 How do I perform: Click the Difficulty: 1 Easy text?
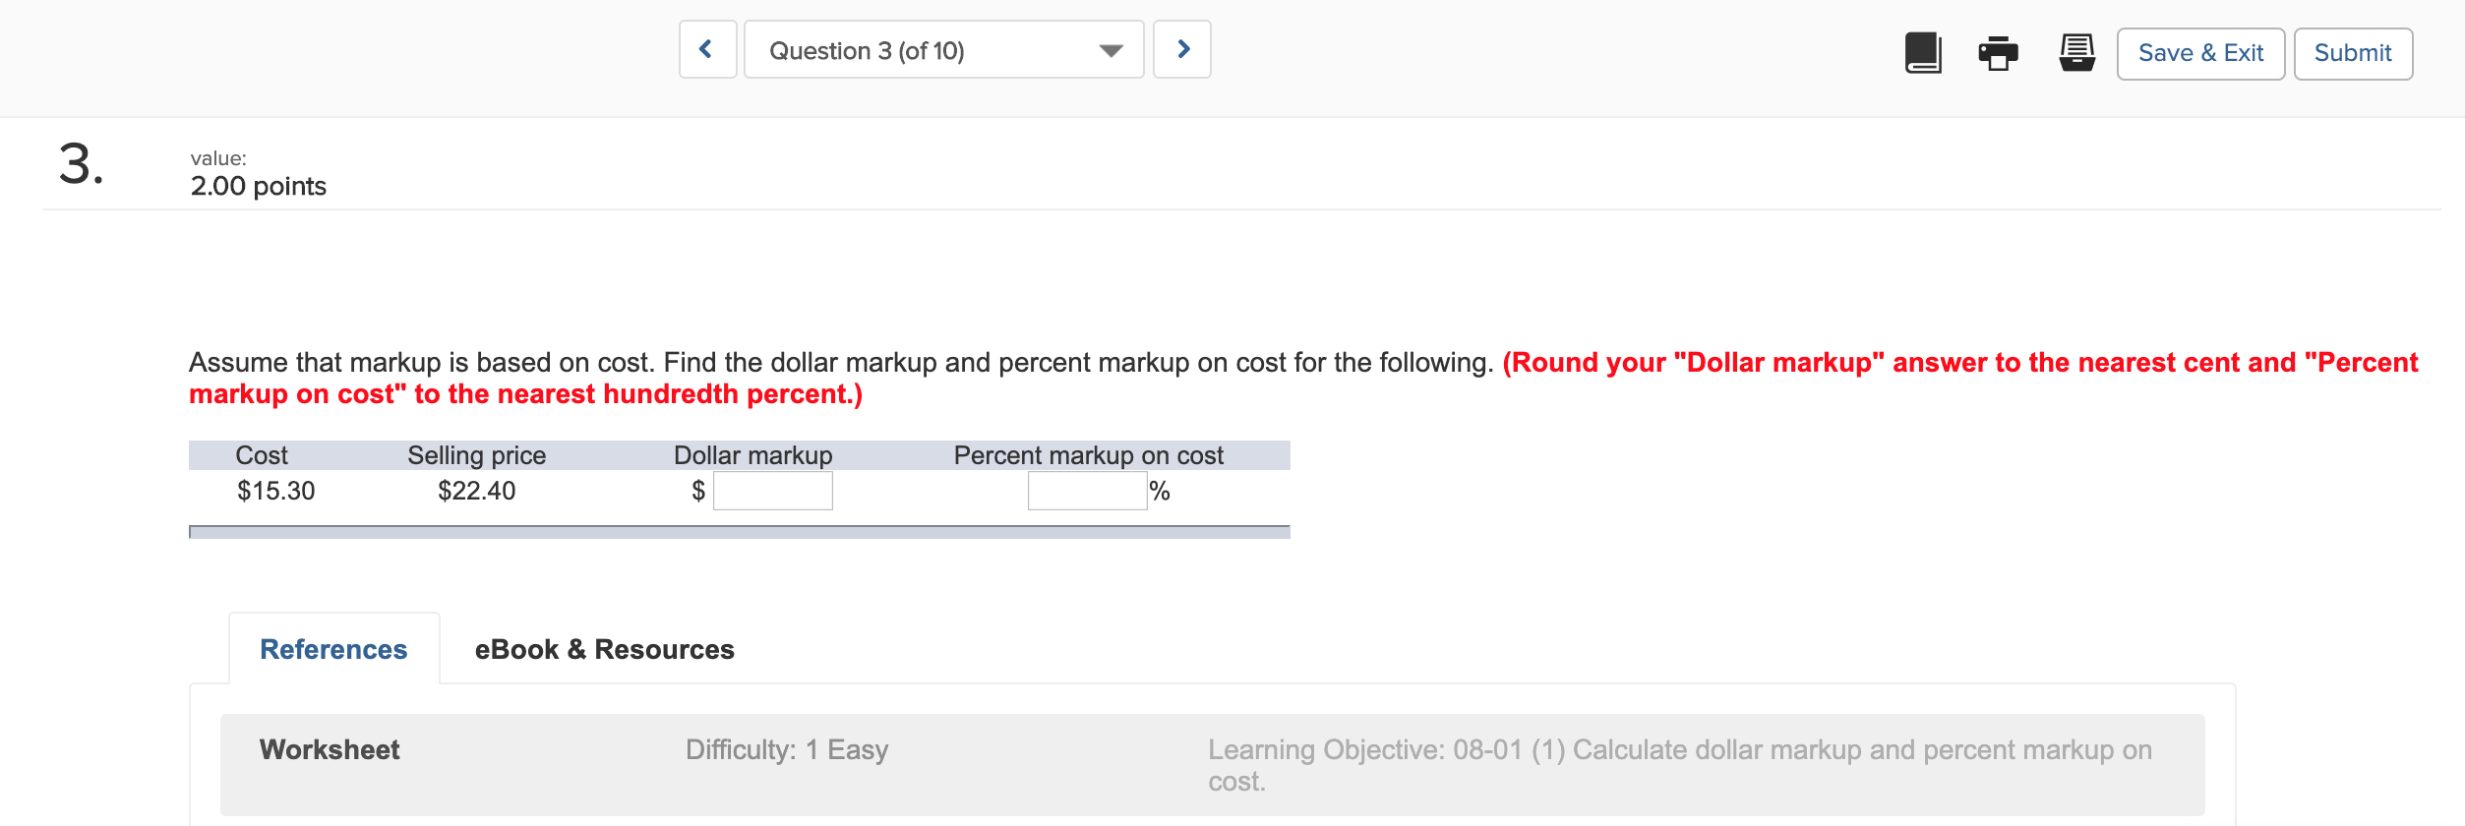coord(786,749)
